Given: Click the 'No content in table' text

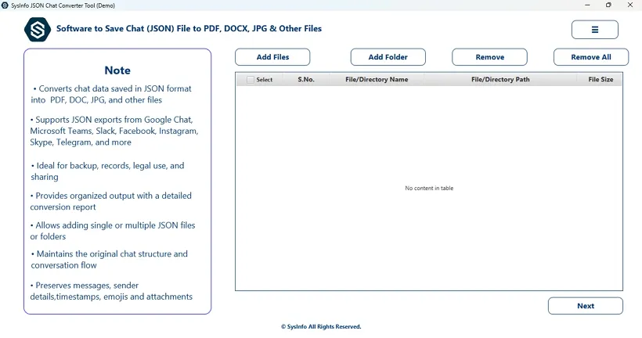Looking at the screenshot, I should 429,189.
